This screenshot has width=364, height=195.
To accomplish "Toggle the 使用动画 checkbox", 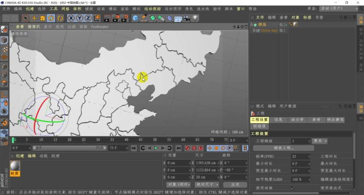I will point(292,188).
